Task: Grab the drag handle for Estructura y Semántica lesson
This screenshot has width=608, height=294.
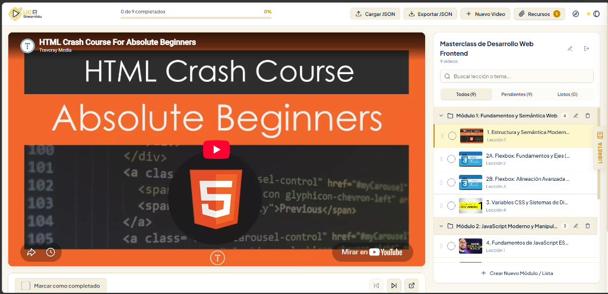Action: pos(442,136)
